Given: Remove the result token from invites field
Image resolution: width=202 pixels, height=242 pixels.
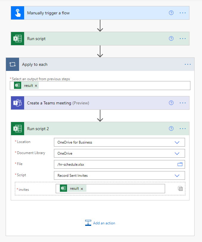Looking at the screenshot, I should tap(82, 188).
